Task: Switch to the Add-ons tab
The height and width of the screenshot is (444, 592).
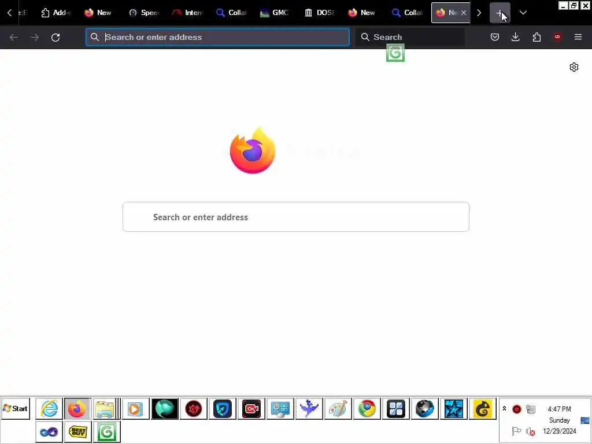Action: click(56, 13)
